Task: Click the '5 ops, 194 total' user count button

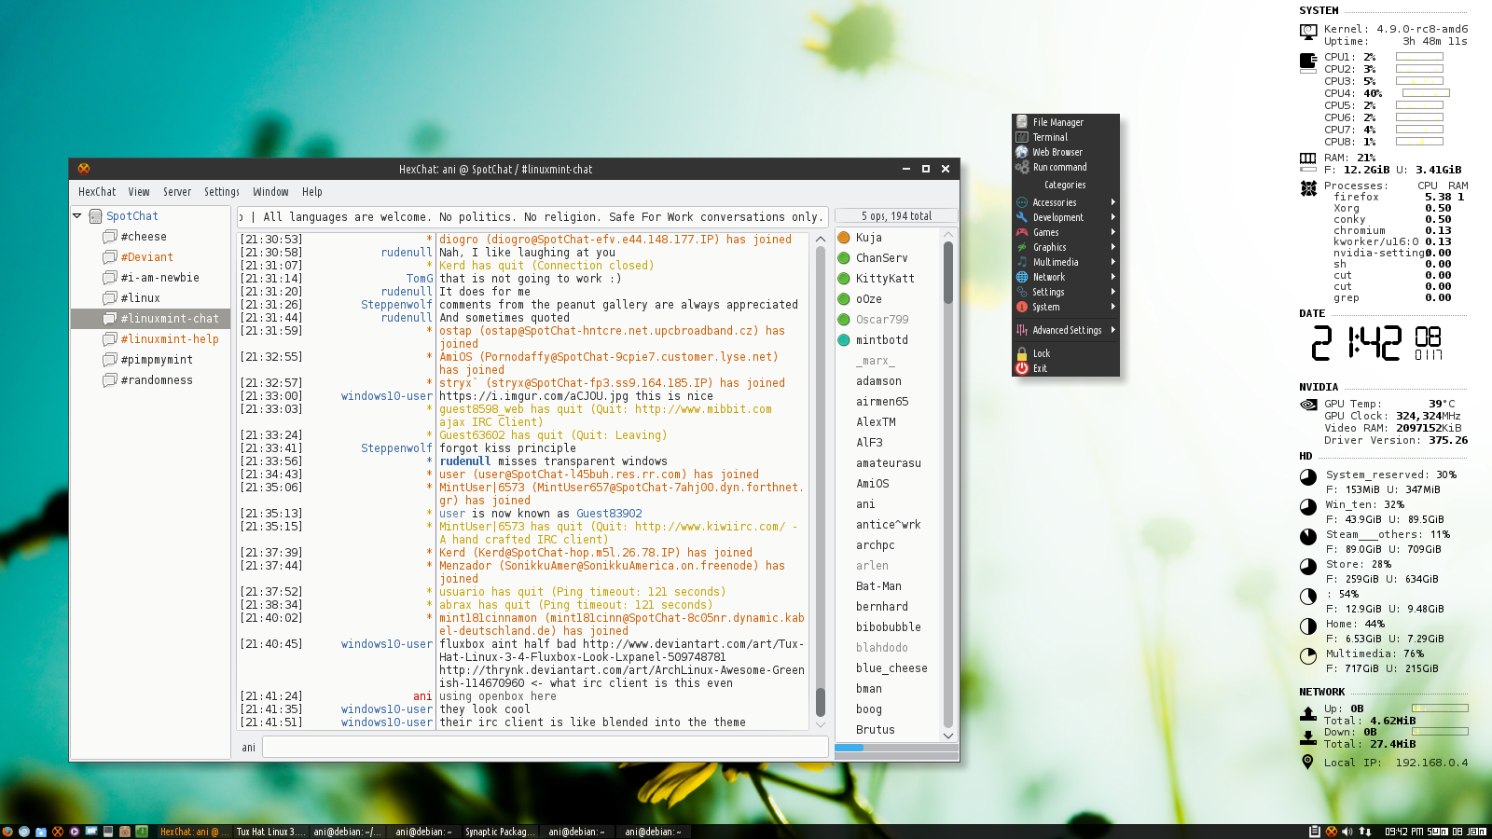Action: point(896,216)
